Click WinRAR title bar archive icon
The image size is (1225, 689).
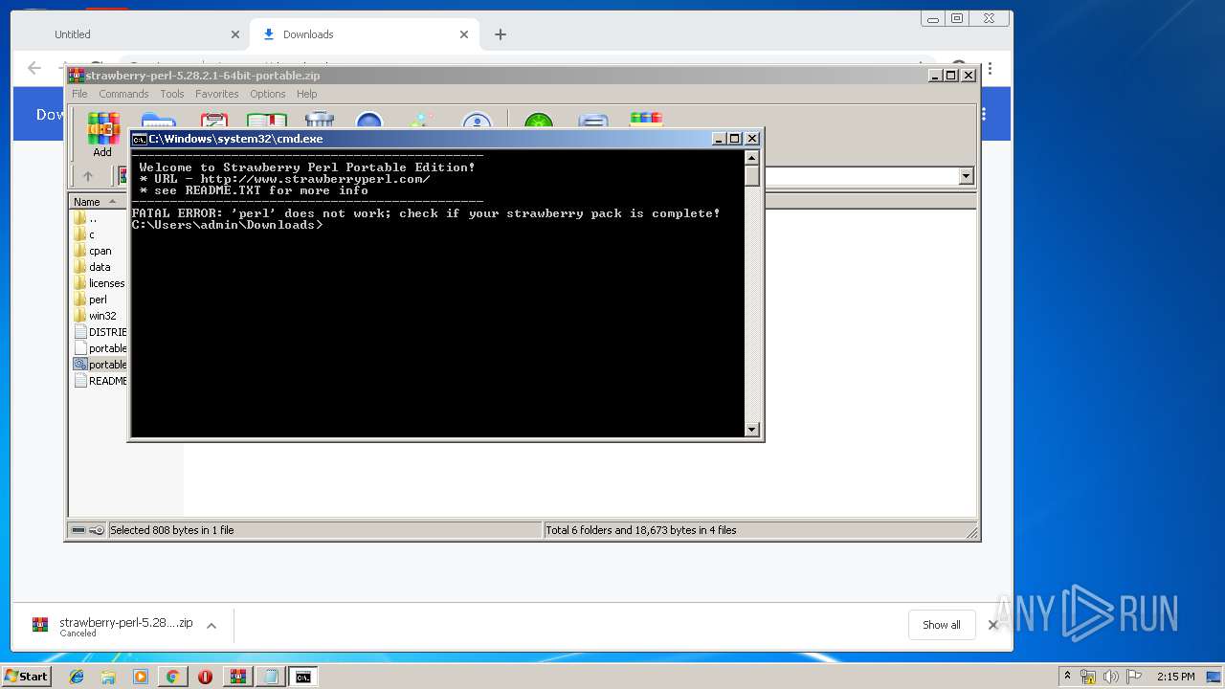pyautogui.click(x=77, y=76)
